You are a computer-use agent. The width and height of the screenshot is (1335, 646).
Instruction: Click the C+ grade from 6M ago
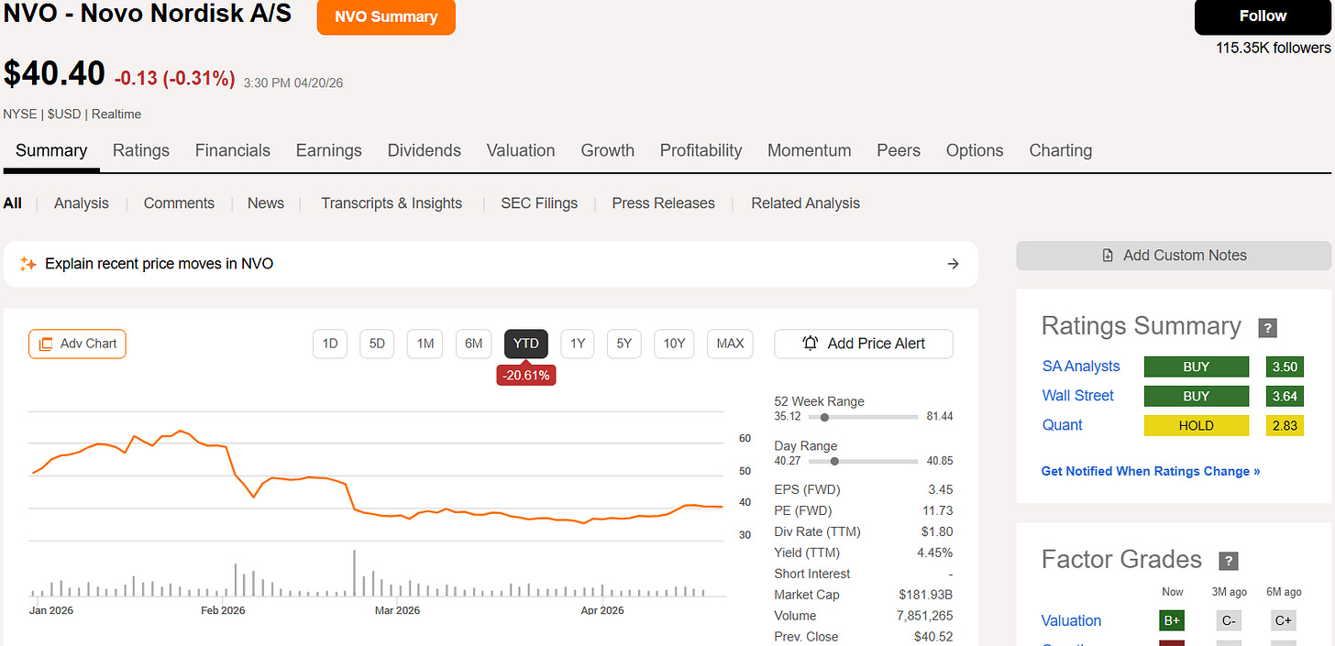[x=1284, y=621]
